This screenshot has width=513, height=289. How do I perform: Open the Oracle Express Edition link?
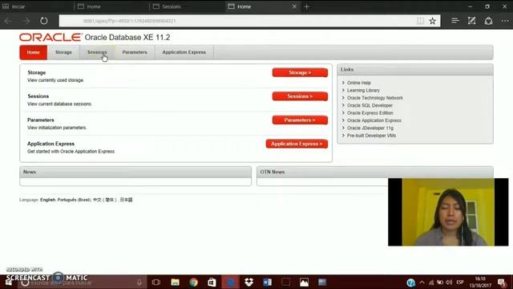click(370, 113)
